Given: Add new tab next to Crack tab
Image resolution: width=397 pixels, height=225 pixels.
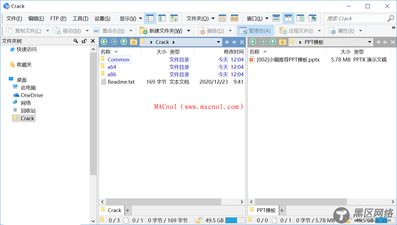Looking at the screenshot, I should coord(127,210).
